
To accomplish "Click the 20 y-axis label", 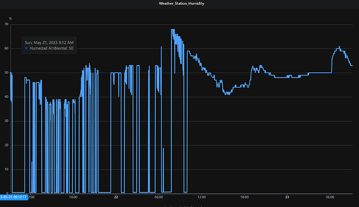I will 6,145.
